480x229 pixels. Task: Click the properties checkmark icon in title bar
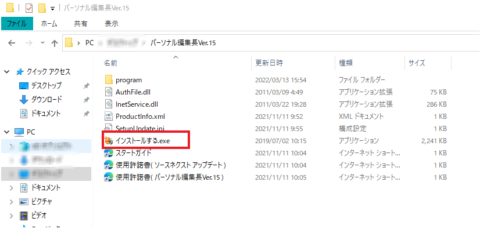pos(29,8)
